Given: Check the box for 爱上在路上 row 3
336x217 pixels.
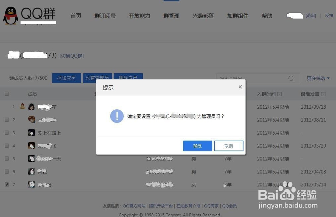Looking at the screenshot, I should [7, 133].
